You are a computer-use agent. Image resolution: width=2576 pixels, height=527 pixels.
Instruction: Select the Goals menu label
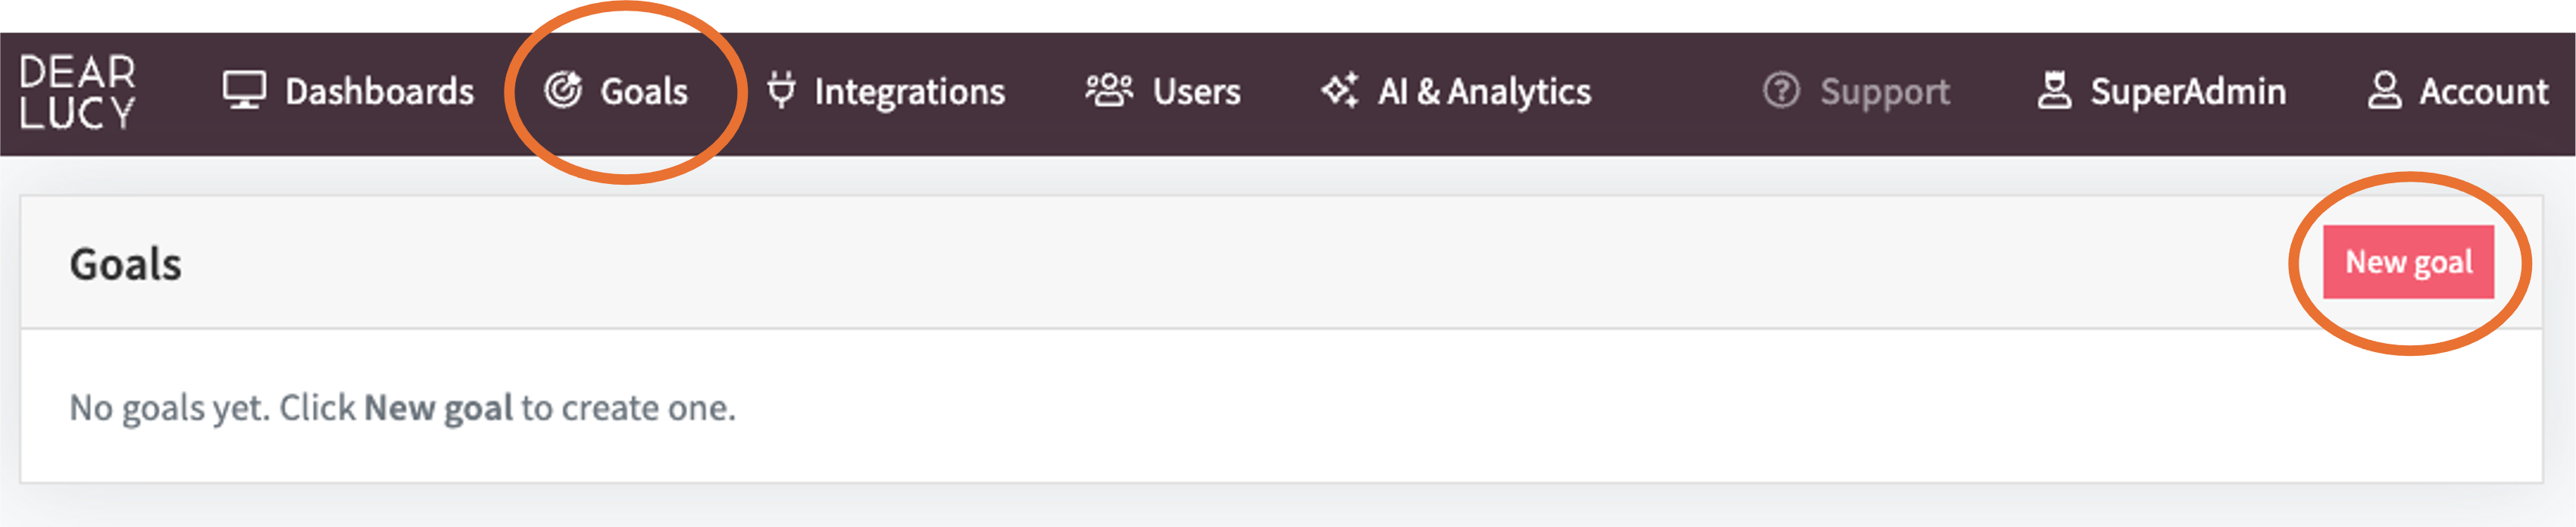pyautogui.click(x=644, y=91)
